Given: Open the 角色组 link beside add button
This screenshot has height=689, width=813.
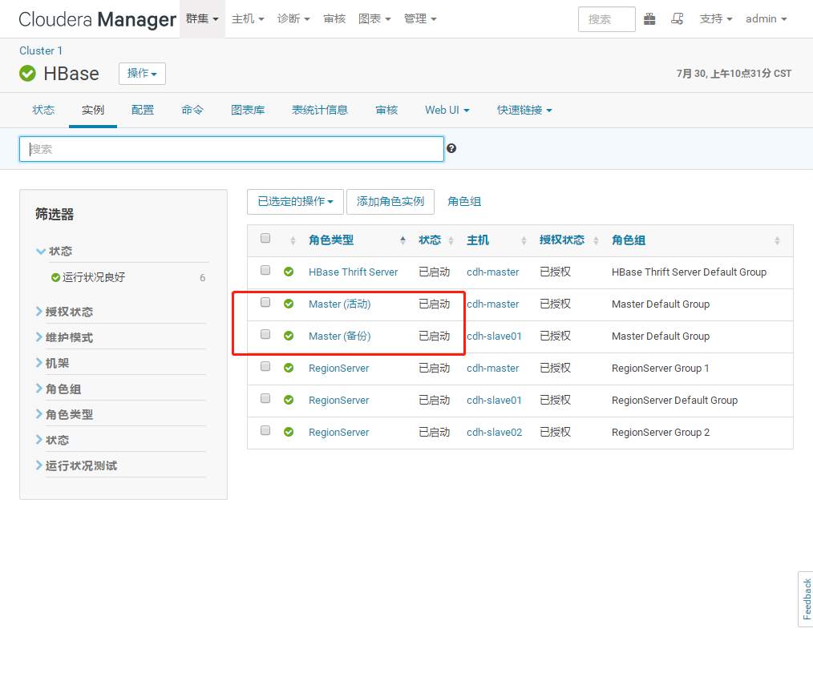Looking at the screenshot, I should click(x=464, y=202).
